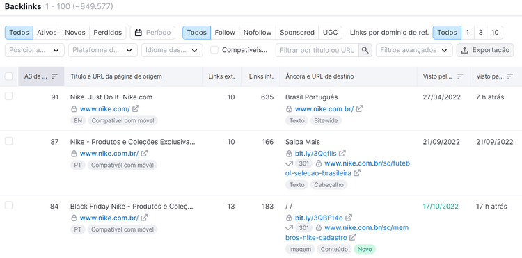Screen dimensions: 522x258
Task: Click the Cabeçalho tag in row 87
Action: (329, 184)
